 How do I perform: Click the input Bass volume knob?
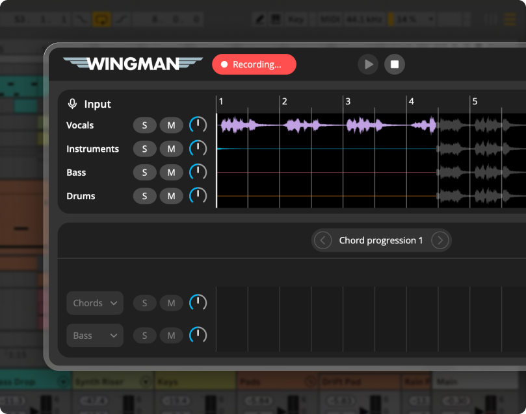[x=198, y=172]
